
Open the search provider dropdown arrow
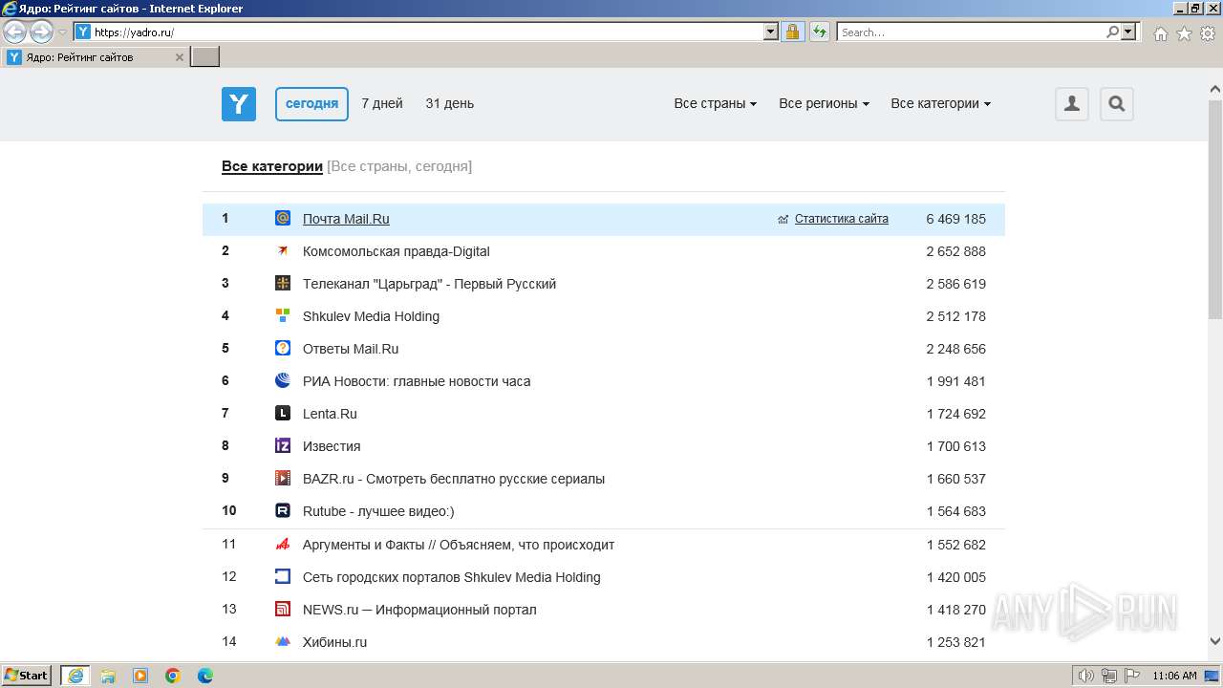[1129, 32]
